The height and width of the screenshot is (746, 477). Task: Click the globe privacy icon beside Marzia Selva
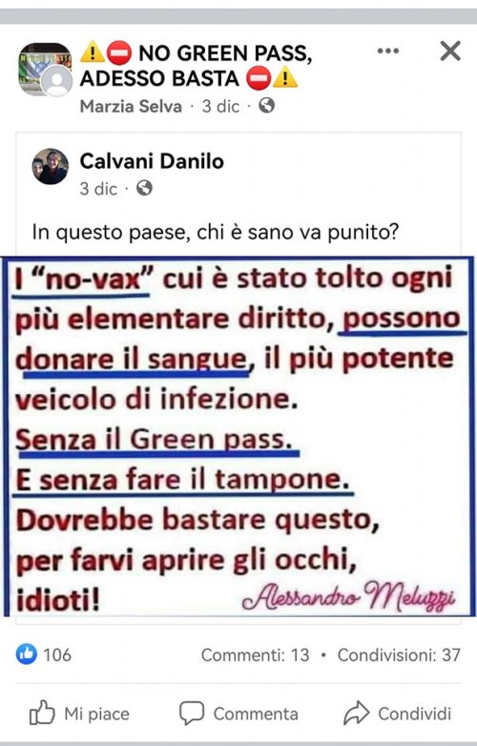[x=267, y=105]
